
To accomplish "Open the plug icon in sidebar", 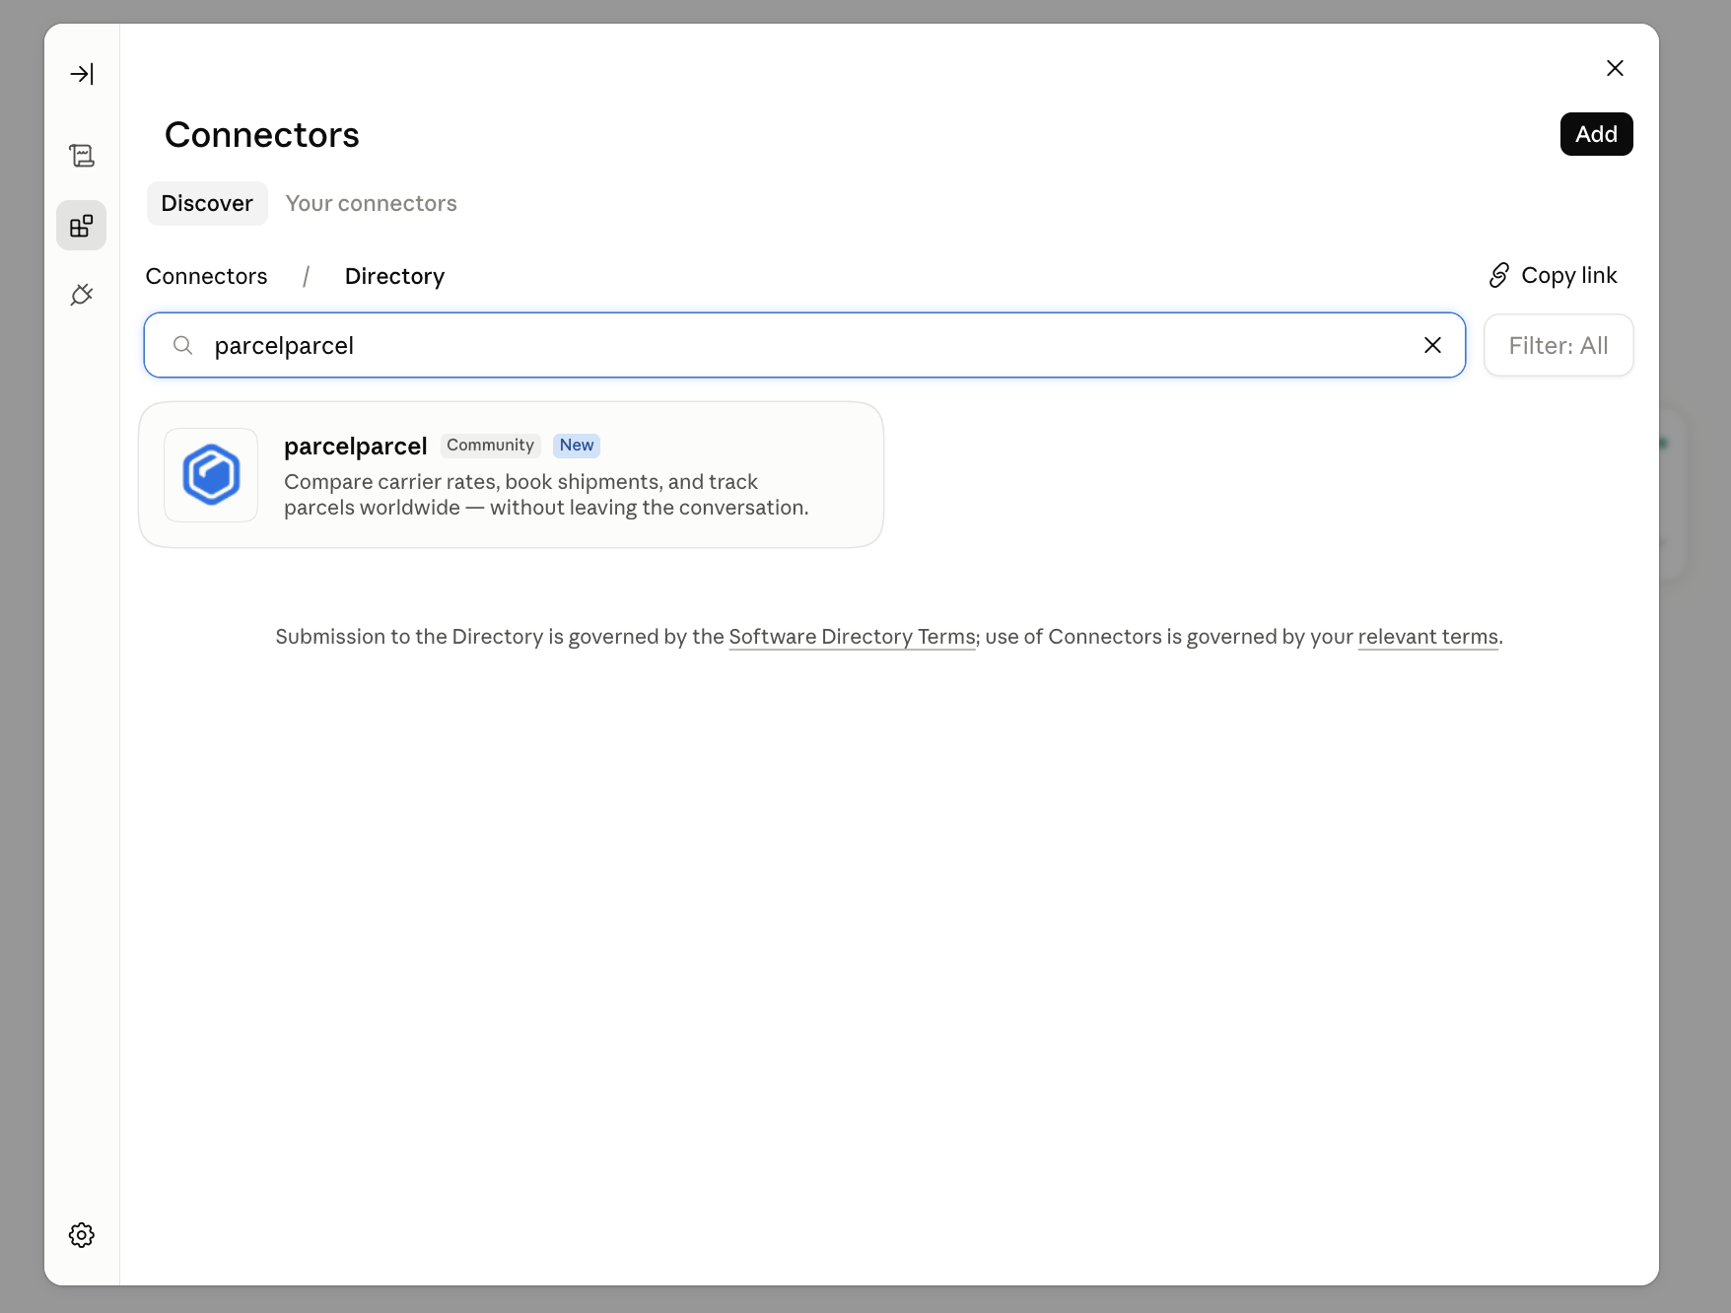I will 82,295.
